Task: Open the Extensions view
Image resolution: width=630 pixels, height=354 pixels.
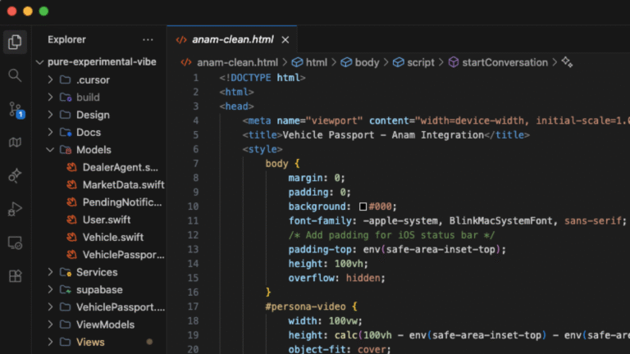Action: 14,276
